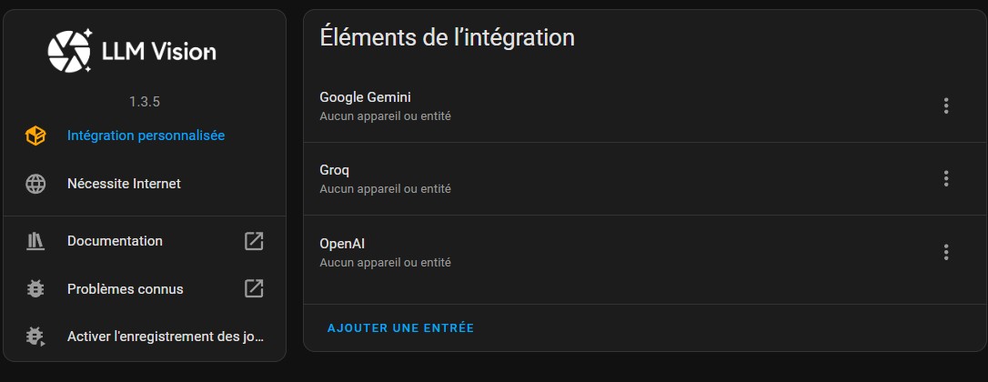The height and width of the screenshot is (382, 988).
Task: Click the bug-play icon for debug logging
Action: pos(35,337)
